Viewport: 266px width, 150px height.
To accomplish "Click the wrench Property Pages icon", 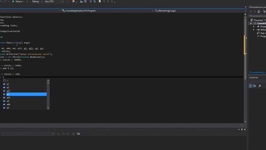I will coord(260,86).
